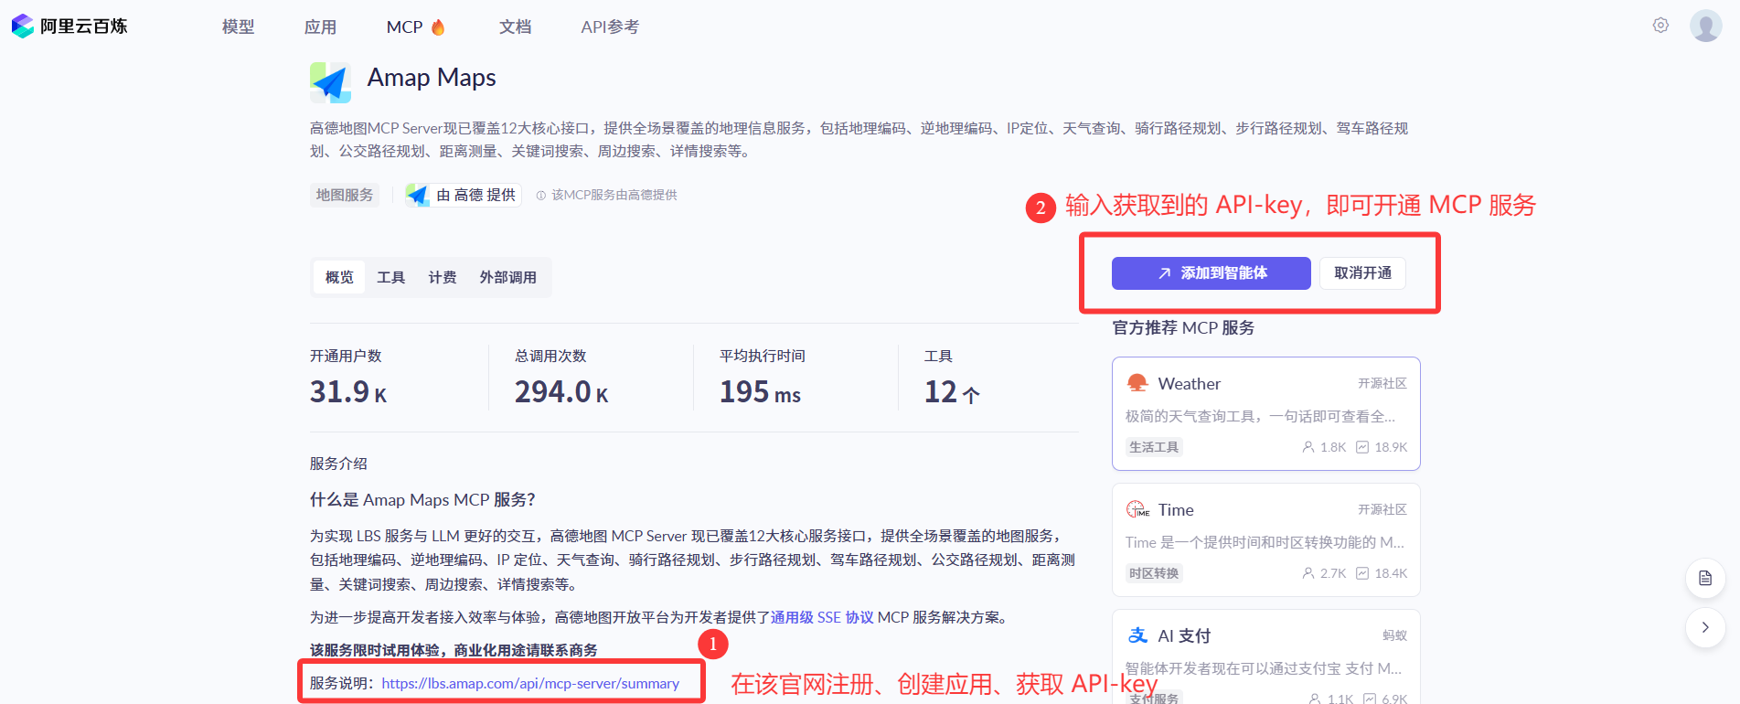
Task: Click the 蚂蚁 label on AI 支付 card
Action: point(1394,635)
